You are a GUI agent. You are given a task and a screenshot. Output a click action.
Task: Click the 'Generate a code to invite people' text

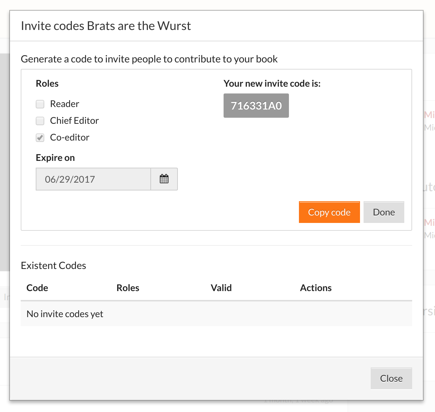click(149, 59)
